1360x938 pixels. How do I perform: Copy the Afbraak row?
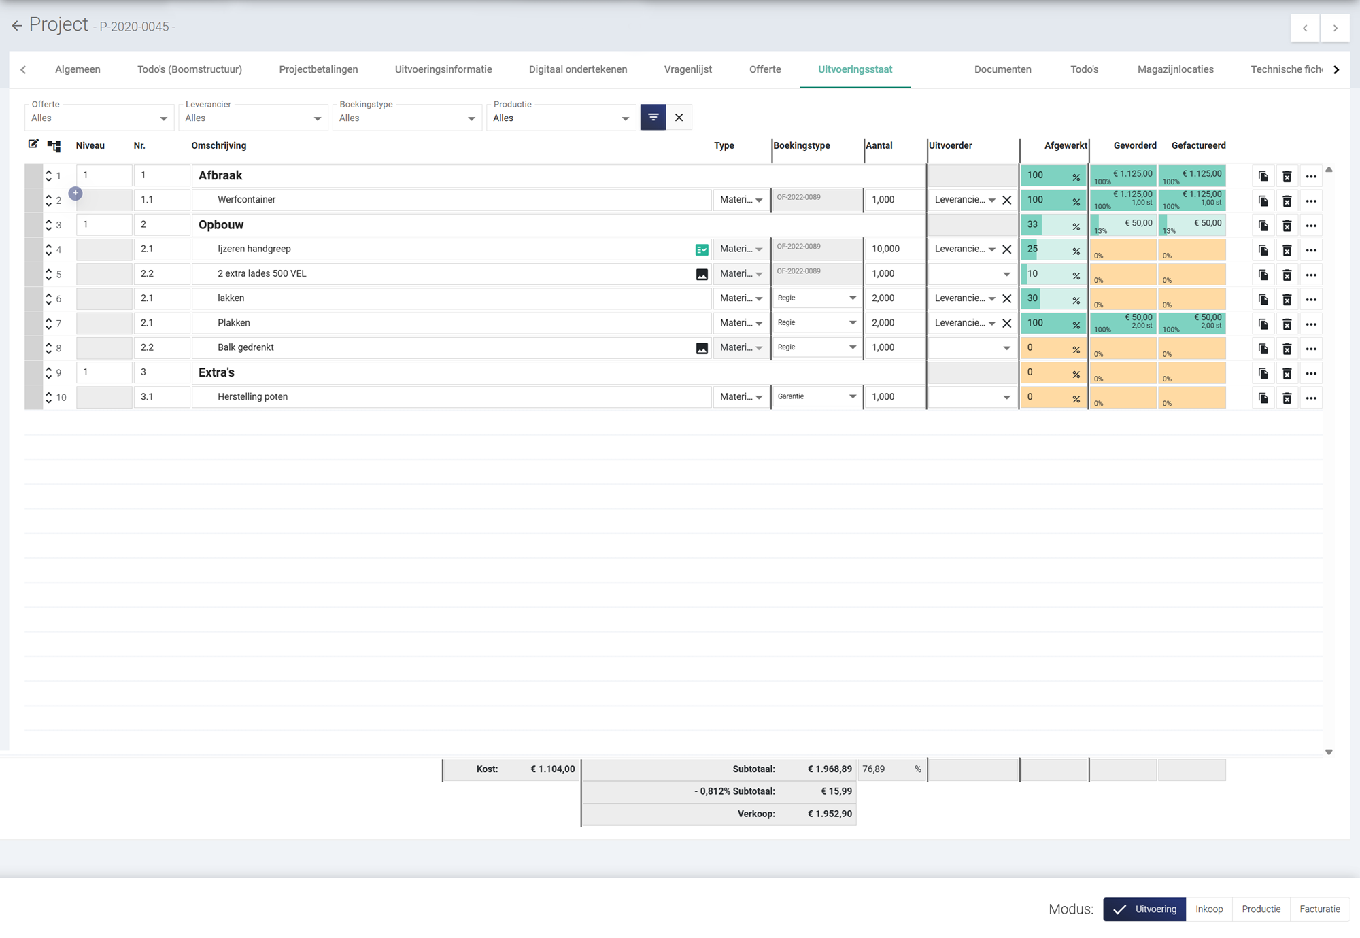pos(1263,176)
